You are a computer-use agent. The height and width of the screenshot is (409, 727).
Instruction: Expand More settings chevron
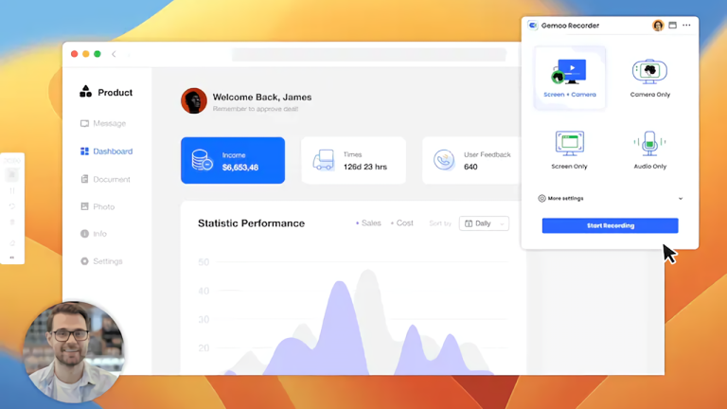(681, 199)
